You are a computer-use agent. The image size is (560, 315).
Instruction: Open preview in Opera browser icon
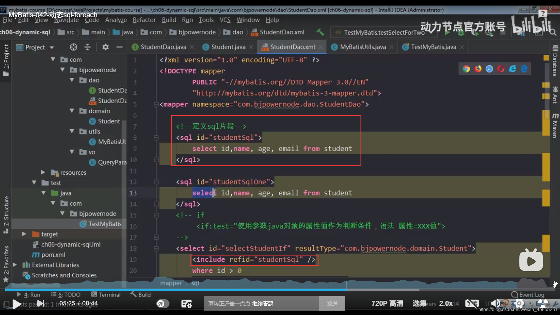(x=501, y=69)
